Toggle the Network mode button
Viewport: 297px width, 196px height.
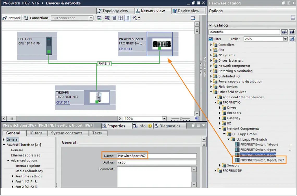(x=11, y=18)
